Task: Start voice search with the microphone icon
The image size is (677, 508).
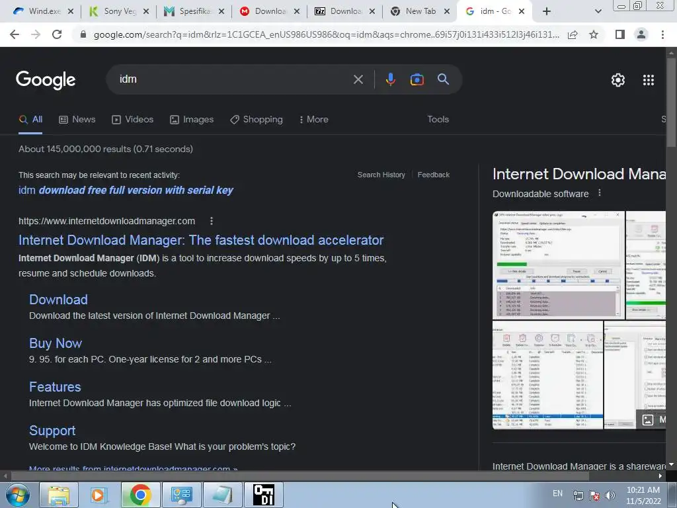Action: pos(390,79)
